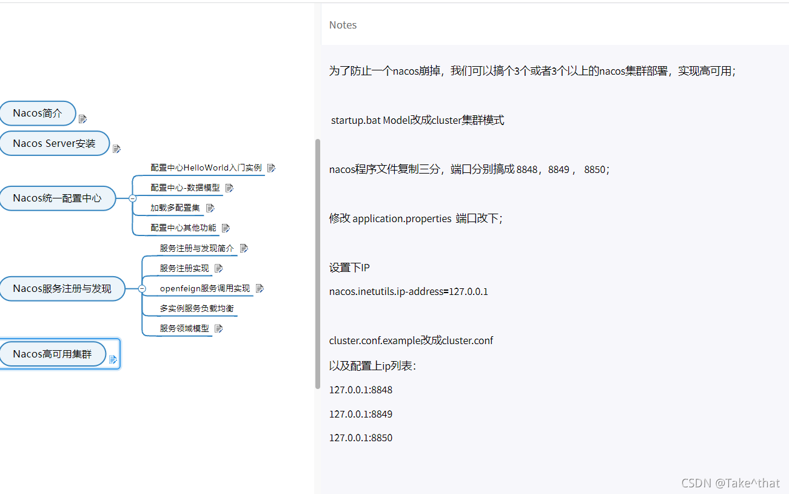Click note line 127.0.0.1:8850
This screenshot has width=789, height=494.
coord(361,438)
